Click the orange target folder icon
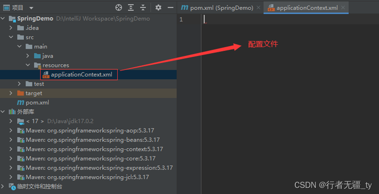 pos(21,93)
